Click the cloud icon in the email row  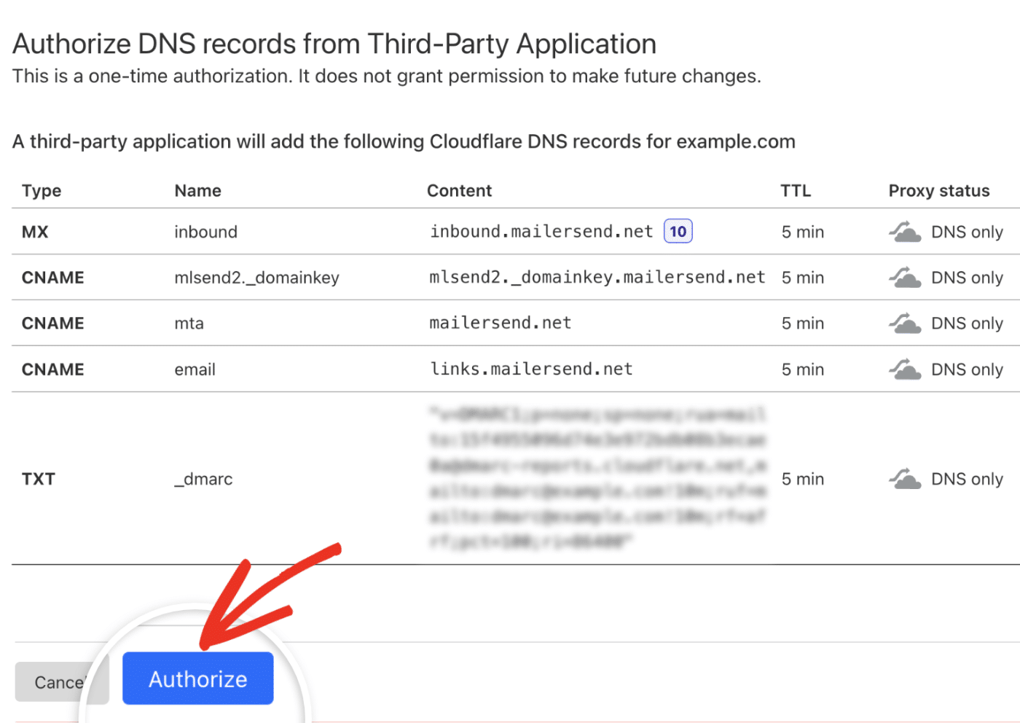click(905, 370)
